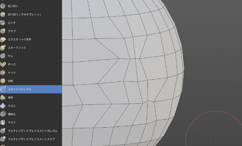This screenshot has height=146, width=242.
Task: Select マルチレゾディスプレイスメントスミア tool icon
Action: pyautogui.click(x=3, y=139)
